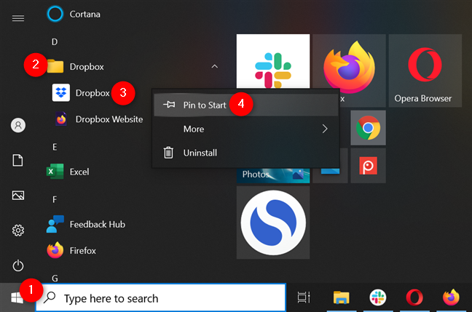Open Dropbox Website shortcut
The width and height of the screenshot is (472, 312).
99,119
